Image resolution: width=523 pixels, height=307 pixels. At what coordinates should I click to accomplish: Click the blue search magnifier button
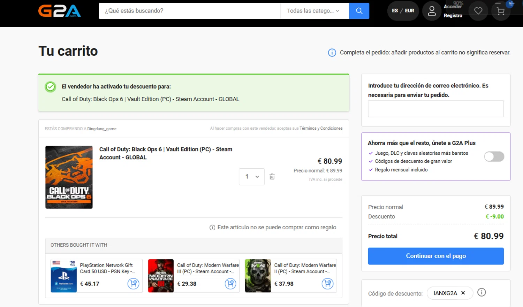359,11
